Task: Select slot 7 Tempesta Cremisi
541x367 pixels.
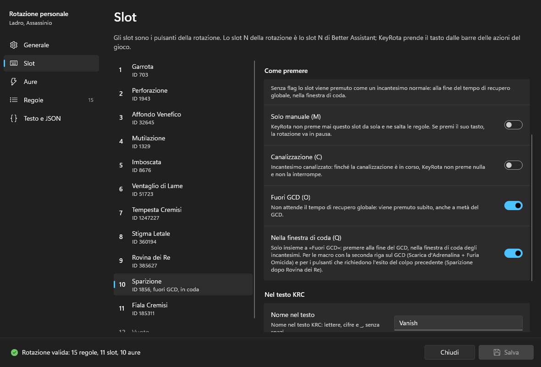Action: [x=183, y=213]
